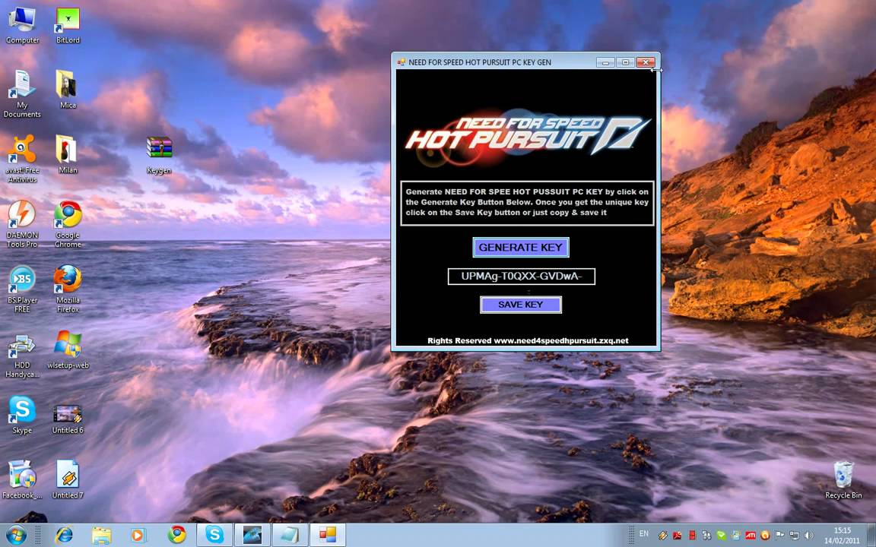This screenshot has width=876, height=547.
Task: Open Windows Media Player from the taskbar
Action: [138, 536]
